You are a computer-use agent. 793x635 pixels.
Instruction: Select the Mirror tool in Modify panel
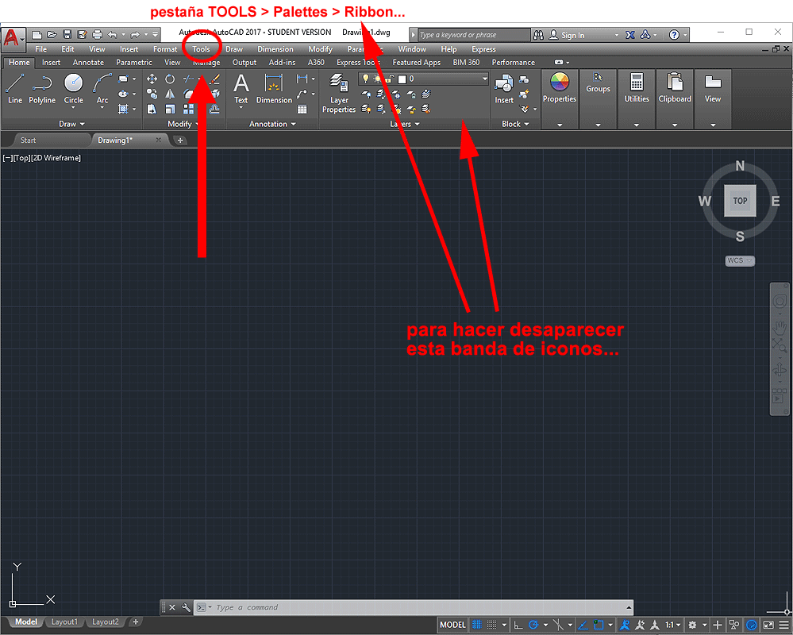point(170,94)
